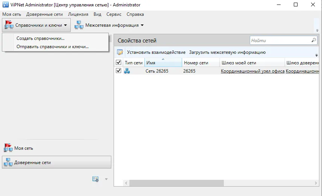Click the magnifier icon in search box
The width and height of the screenshot is (322, 196).
(x=314, y=40)
